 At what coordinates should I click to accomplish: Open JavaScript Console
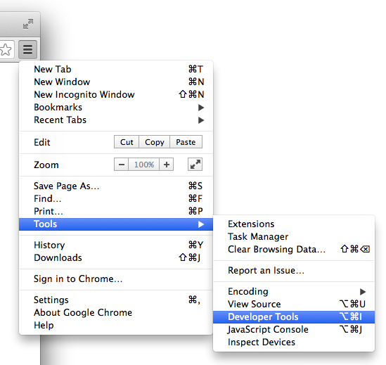tap(294, 330)
